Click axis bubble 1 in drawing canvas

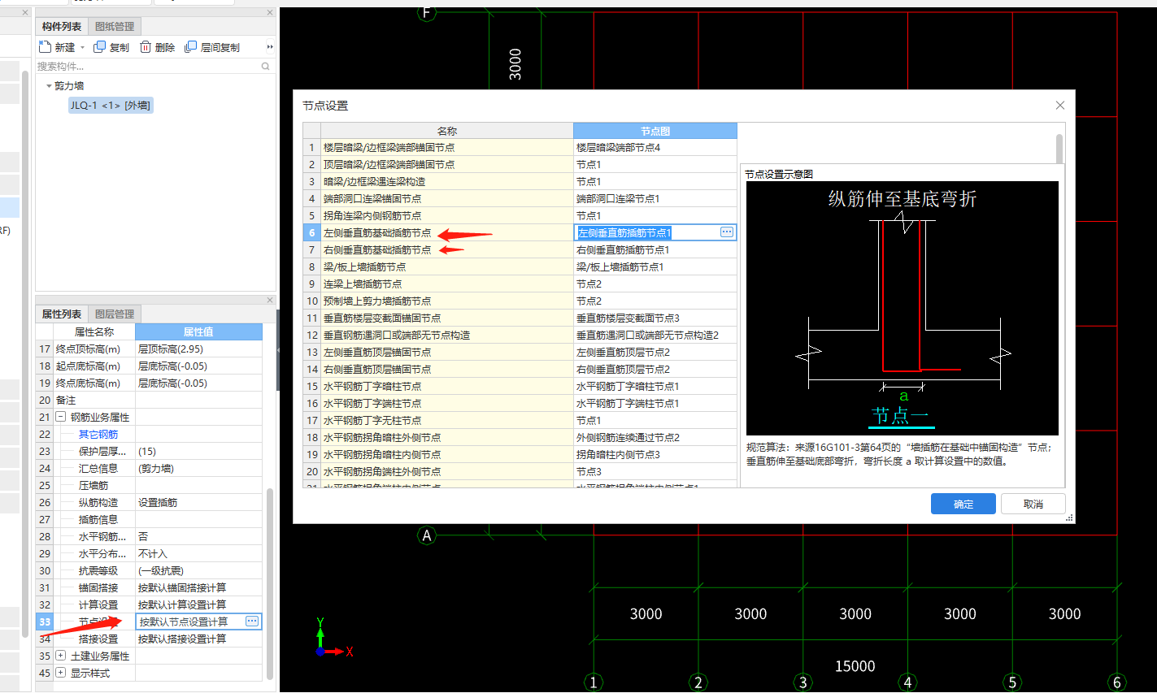[x=594, y=682]
